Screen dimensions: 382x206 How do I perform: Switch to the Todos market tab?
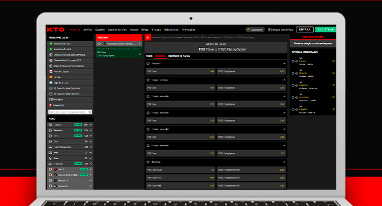149,56
